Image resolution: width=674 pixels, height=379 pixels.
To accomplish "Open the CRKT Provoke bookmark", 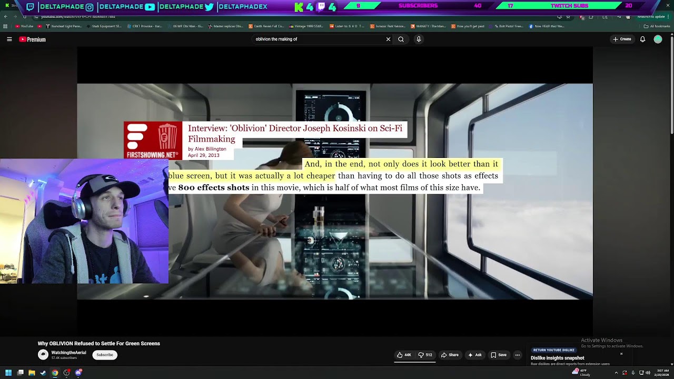I will (145, 26).
